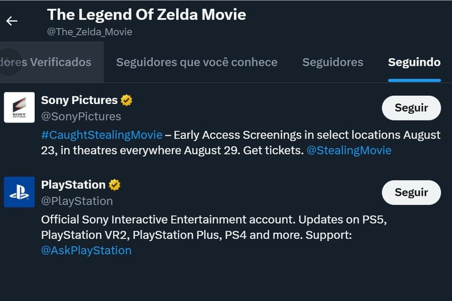The image size is (452, 301).
Task: Open #CaughtStealingMovie hashtag link
Action: pyautogui.click(x=102, y=135)
